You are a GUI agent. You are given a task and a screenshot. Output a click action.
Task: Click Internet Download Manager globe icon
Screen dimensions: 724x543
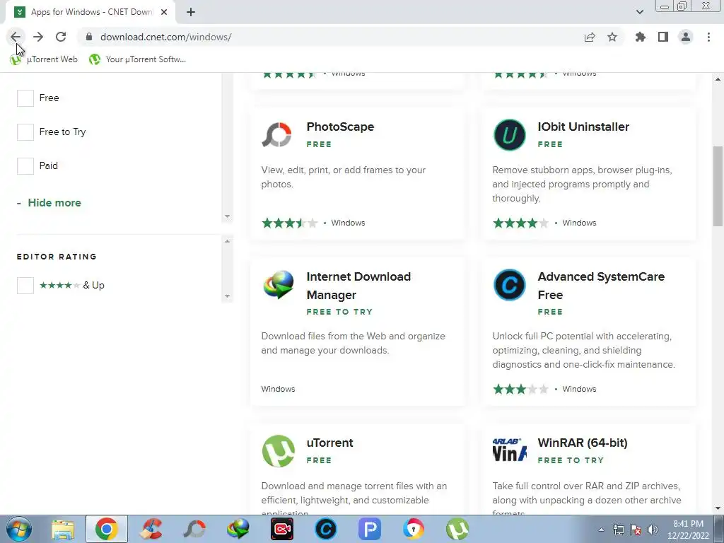[279, 285]
